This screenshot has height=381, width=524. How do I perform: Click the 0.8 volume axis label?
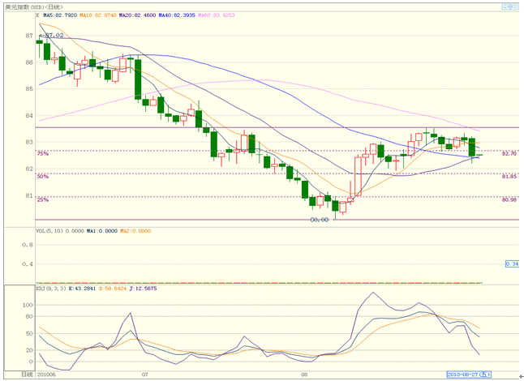pyautogui.click(x=28, y=245)
